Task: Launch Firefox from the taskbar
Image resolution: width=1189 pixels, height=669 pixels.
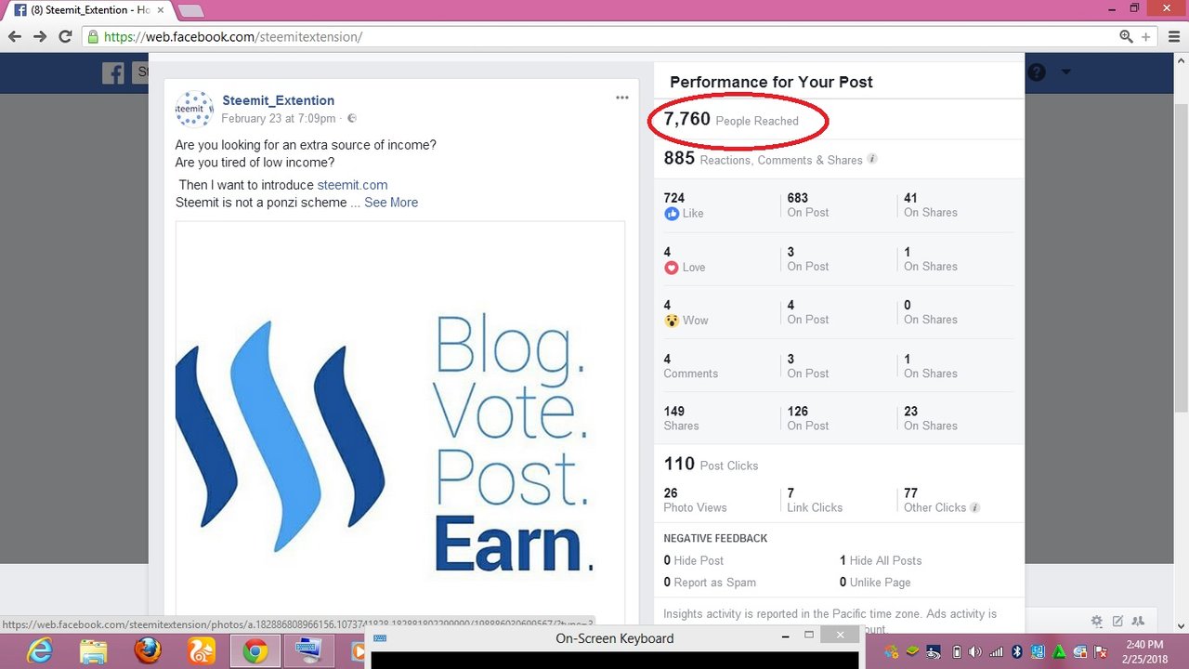Action: tap(147, 651)
